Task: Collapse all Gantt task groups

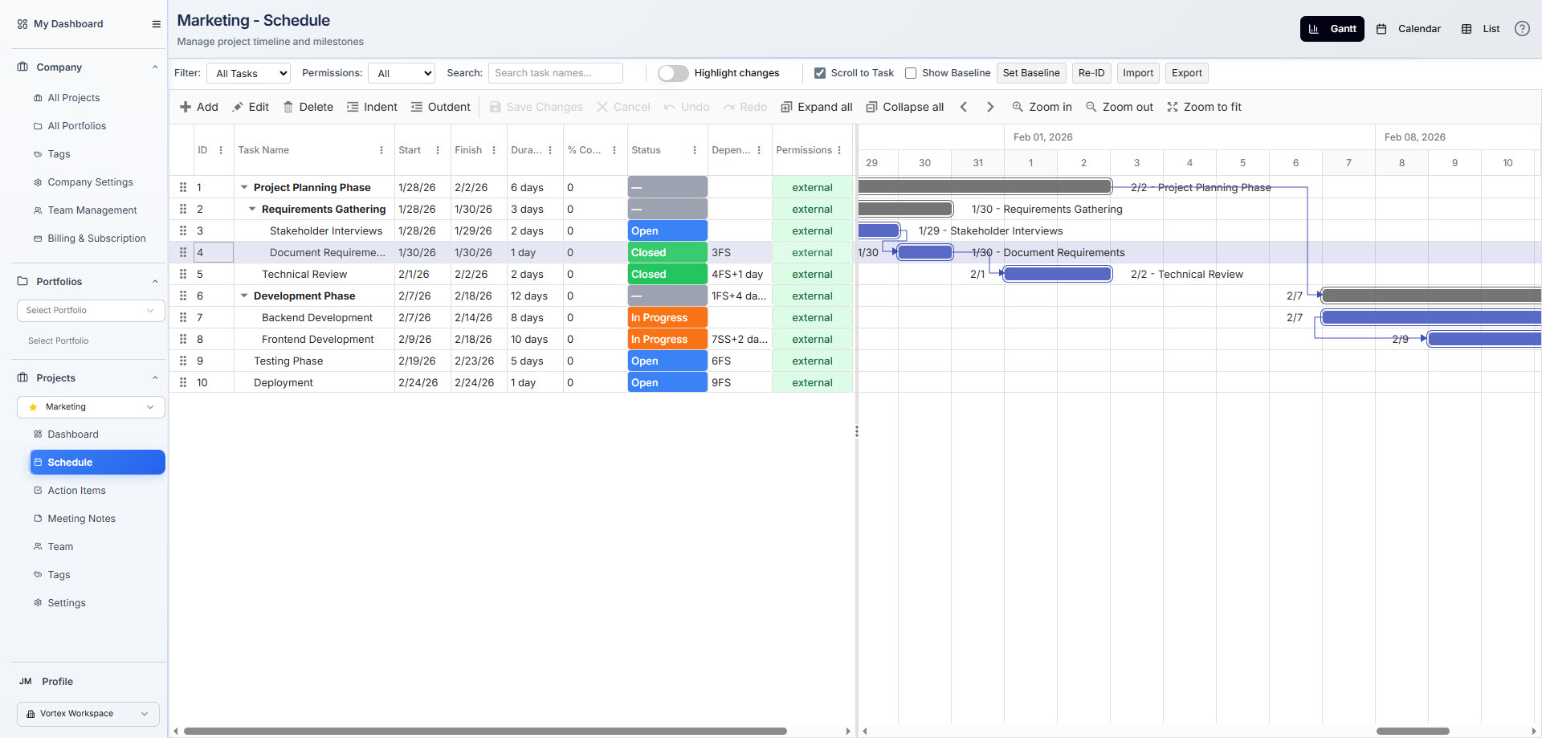Action: tap(904, 106)
